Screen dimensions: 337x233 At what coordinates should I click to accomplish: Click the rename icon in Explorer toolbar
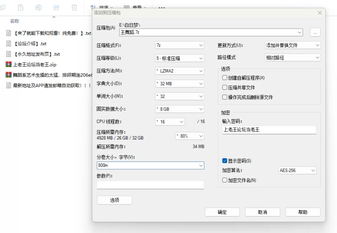coord(38,8)
